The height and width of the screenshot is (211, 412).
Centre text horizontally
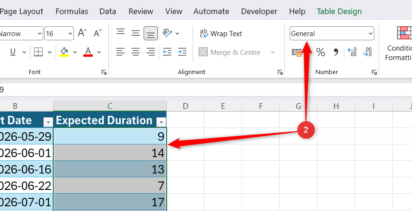coord(136,52)
